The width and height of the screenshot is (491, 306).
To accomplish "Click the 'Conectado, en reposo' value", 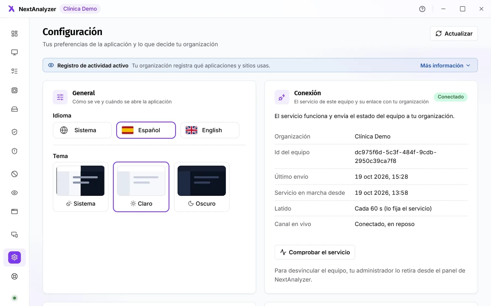I will pyautogui.click(x=385, y=224).
